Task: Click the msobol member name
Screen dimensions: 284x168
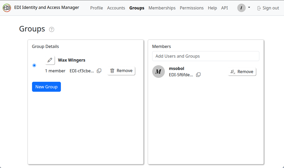Action: 176,69
